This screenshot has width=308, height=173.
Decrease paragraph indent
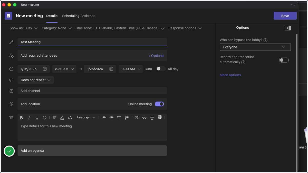104,118
